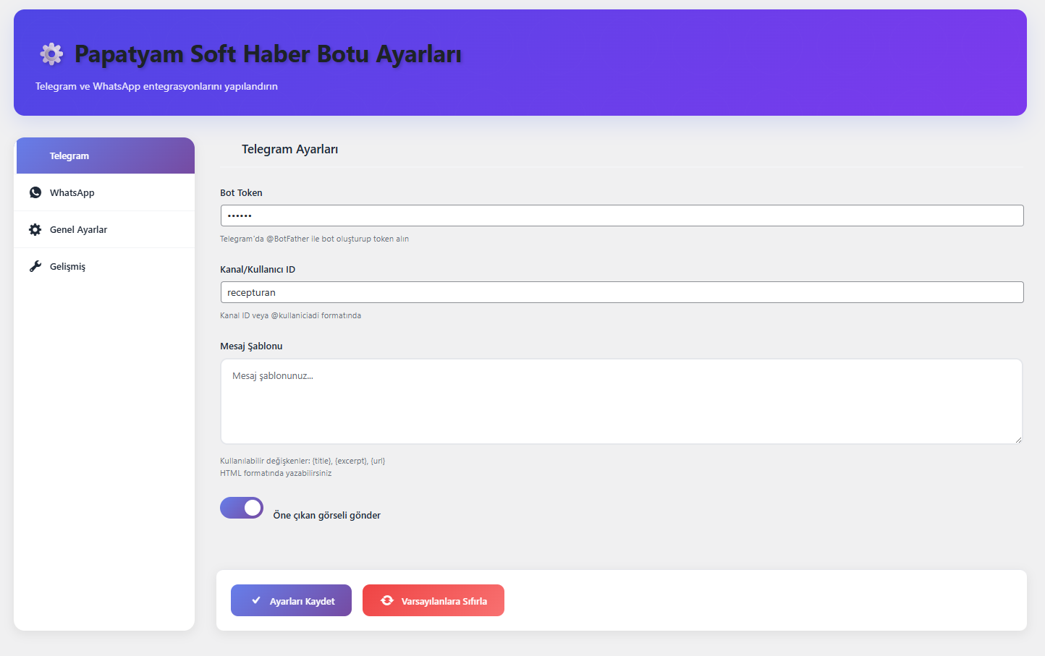This screenshot has width=1045, height=656.
Task: Focus the Bot Token input field
Action: click(x=622, y=216)
